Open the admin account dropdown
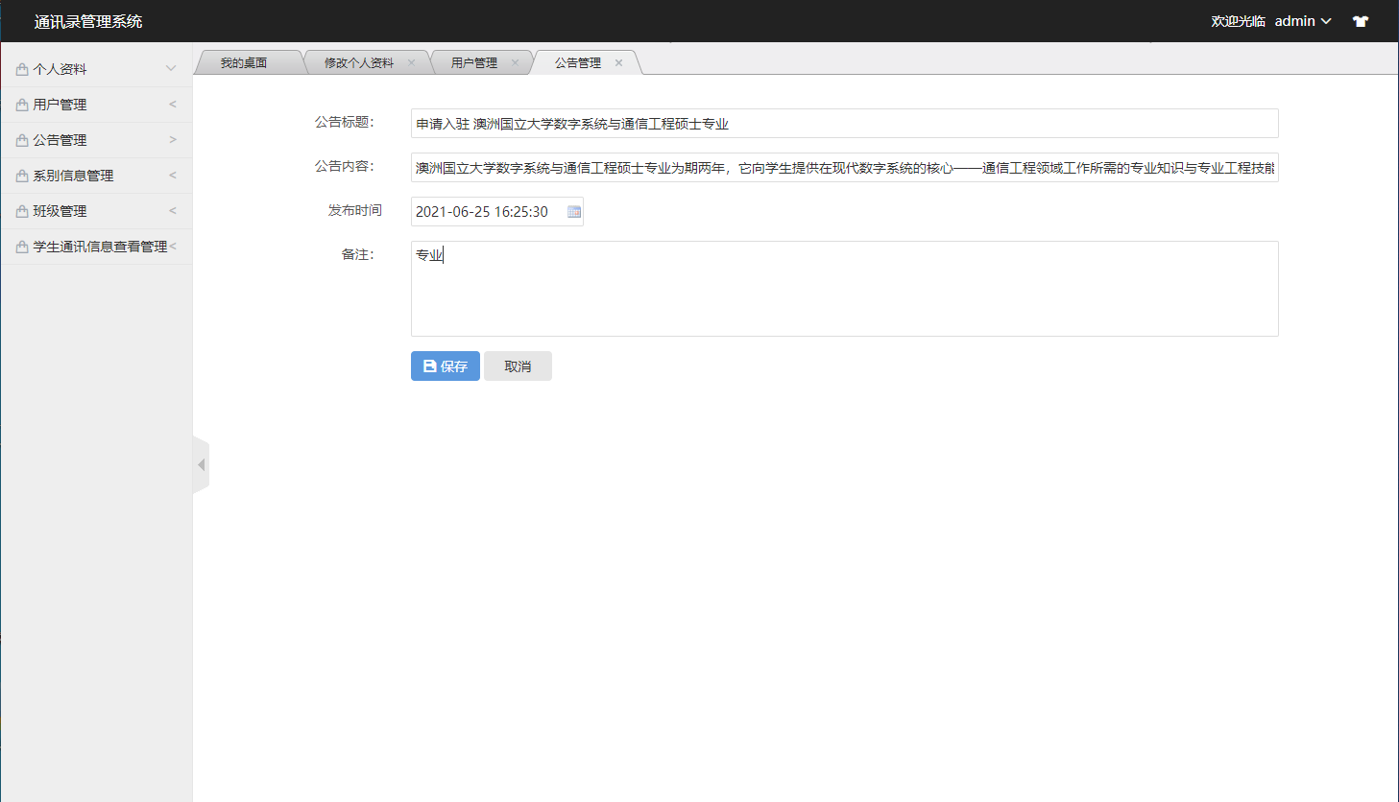The image size is (1399, 802). point(1302,20)
